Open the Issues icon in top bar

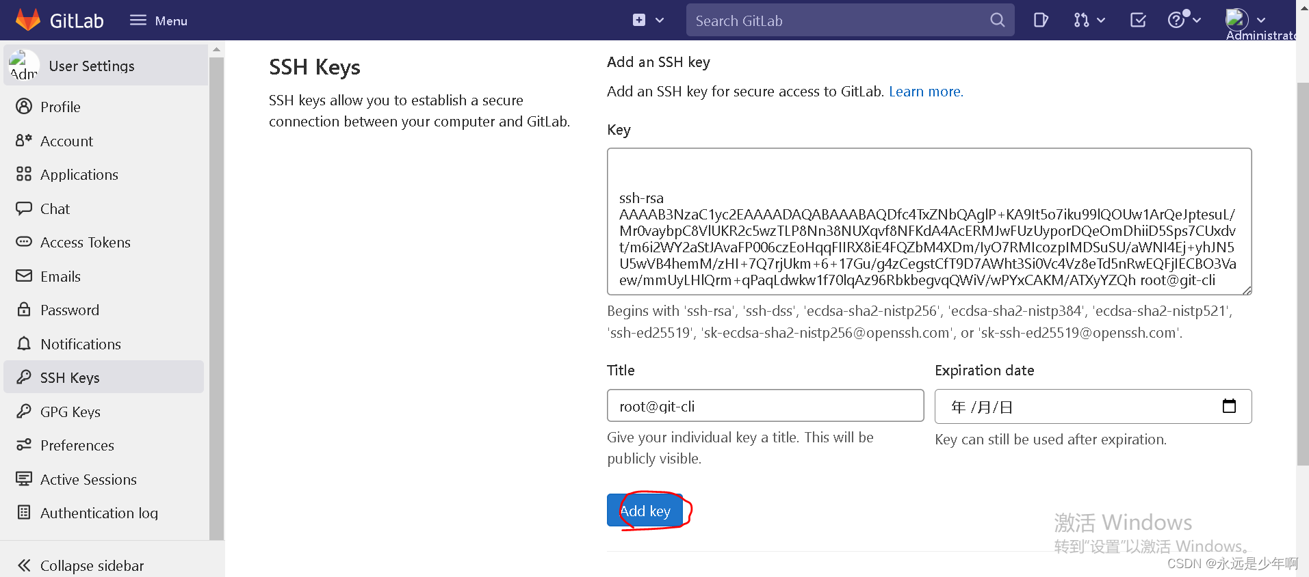[1041, 21]
